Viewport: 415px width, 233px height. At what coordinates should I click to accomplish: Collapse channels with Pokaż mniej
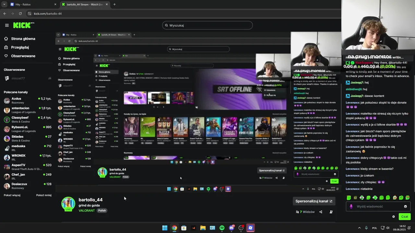[x=44, y=195]
